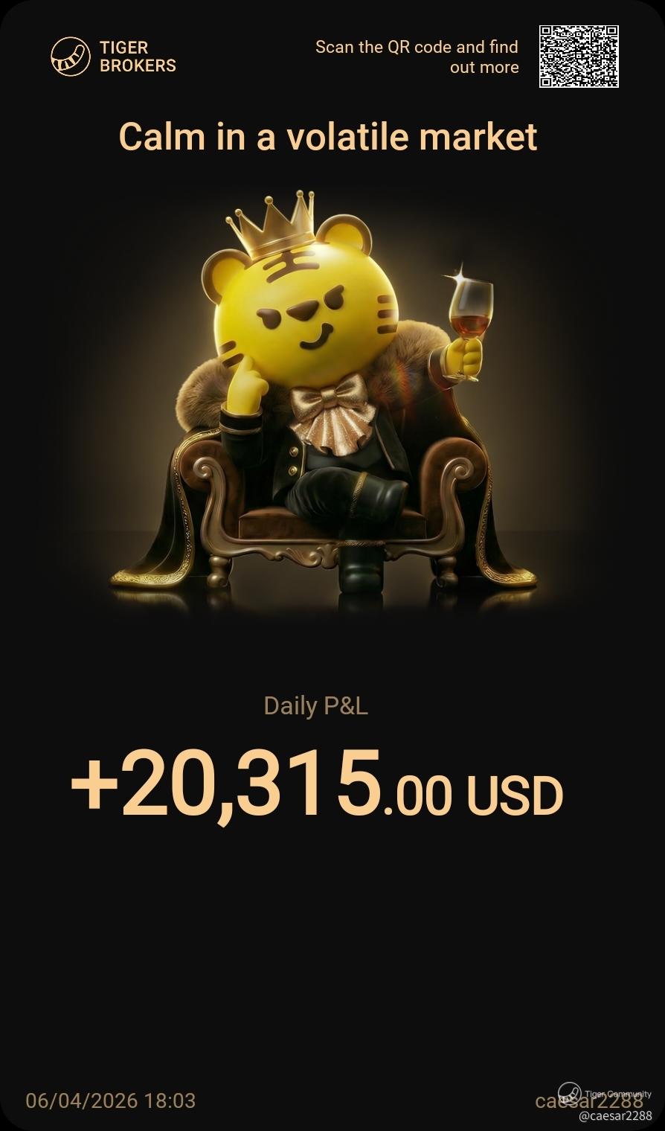Viewport: 665px width, 1131px height.
Task: Click the @caesar2288 watermark handle
Action: 615,1115
